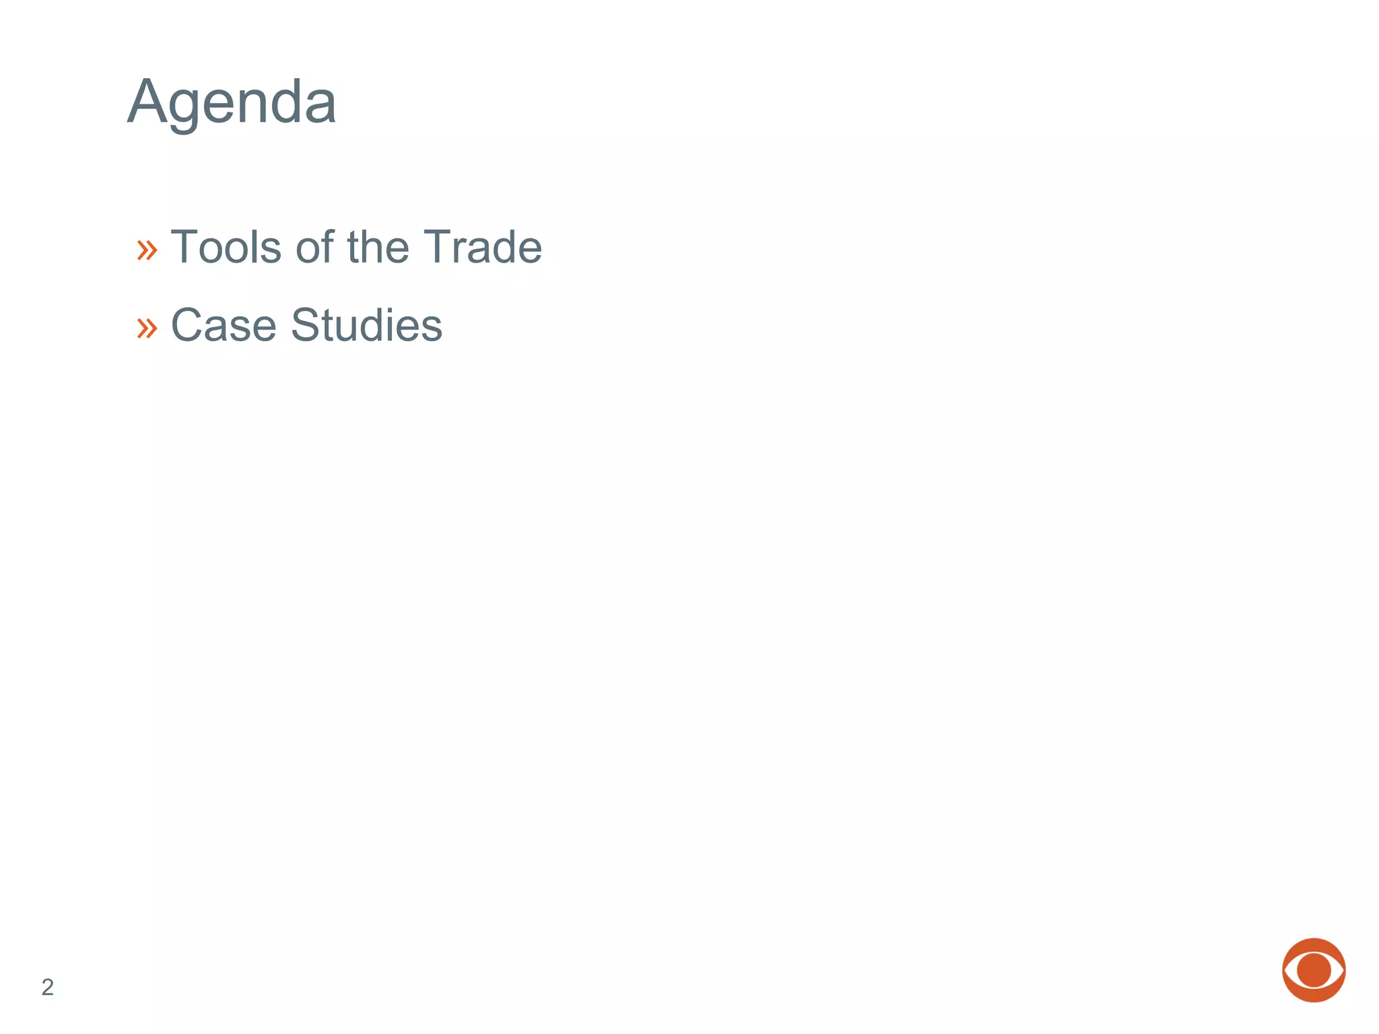
Task: Click the letter T starting Tools
Action: point(184,246)
